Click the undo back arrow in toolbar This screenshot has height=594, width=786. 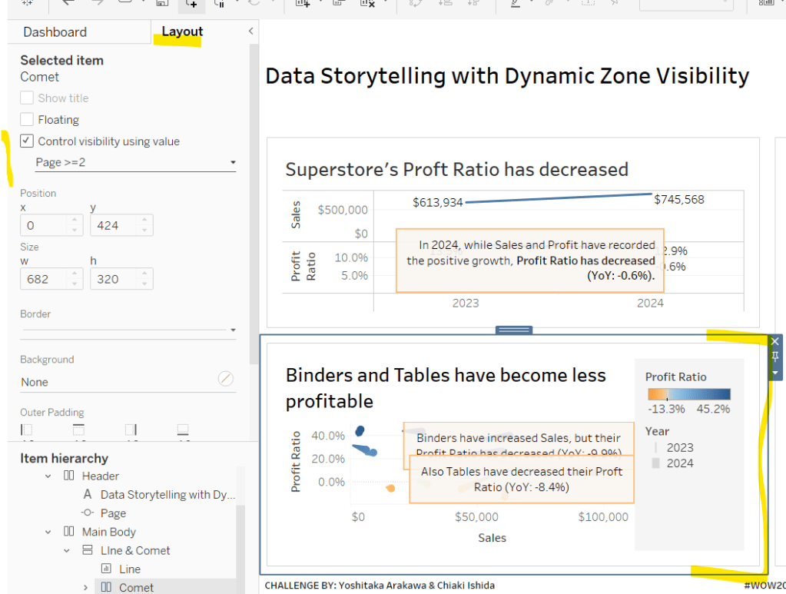point(68,3)
